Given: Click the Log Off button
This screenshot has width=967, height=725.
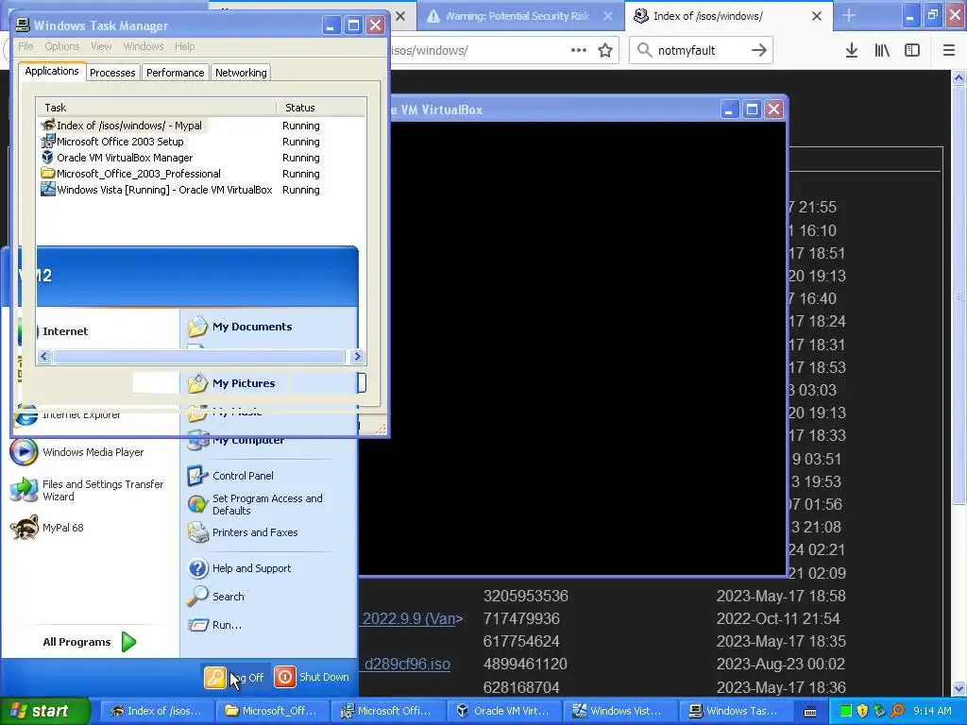Looking at the screenshot, I should pyautogui.click(x=234, y=677).
